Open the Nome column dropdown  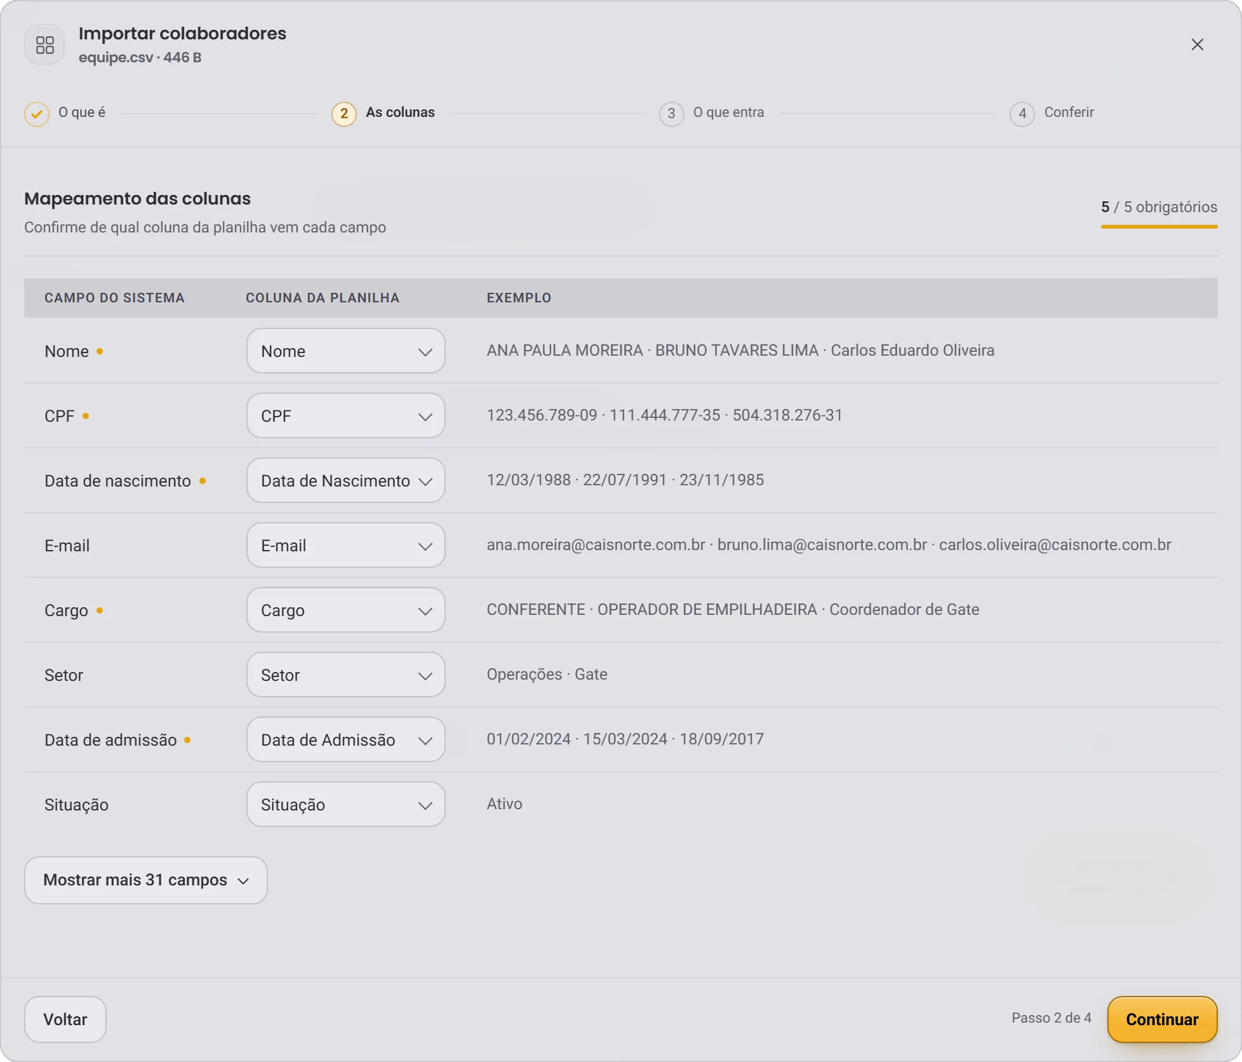346,351
